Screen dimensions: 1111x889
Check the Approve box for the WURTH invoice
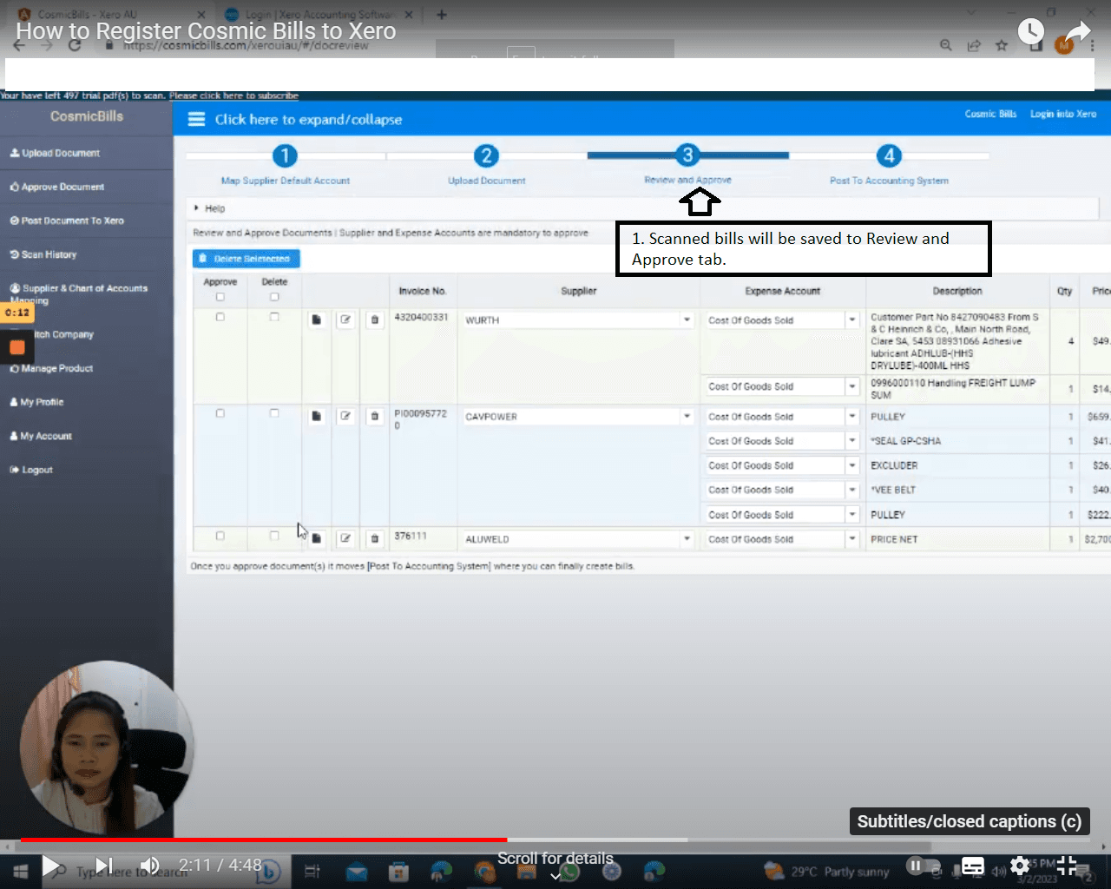pyautogui.click(x=220, y=317)
